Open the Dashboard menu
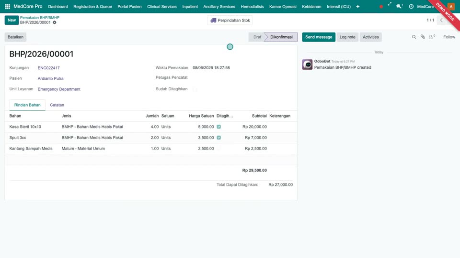The image size is (460, 258). (x=58, y=6)
